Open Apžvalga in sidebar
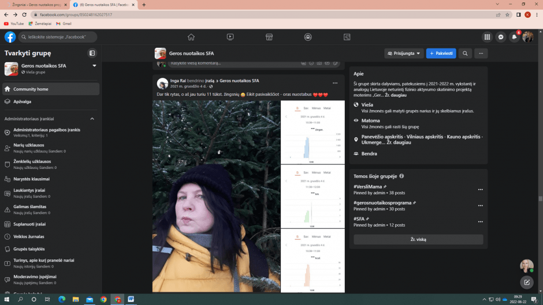Screen dimensions: 543x305 pos(51,101)
